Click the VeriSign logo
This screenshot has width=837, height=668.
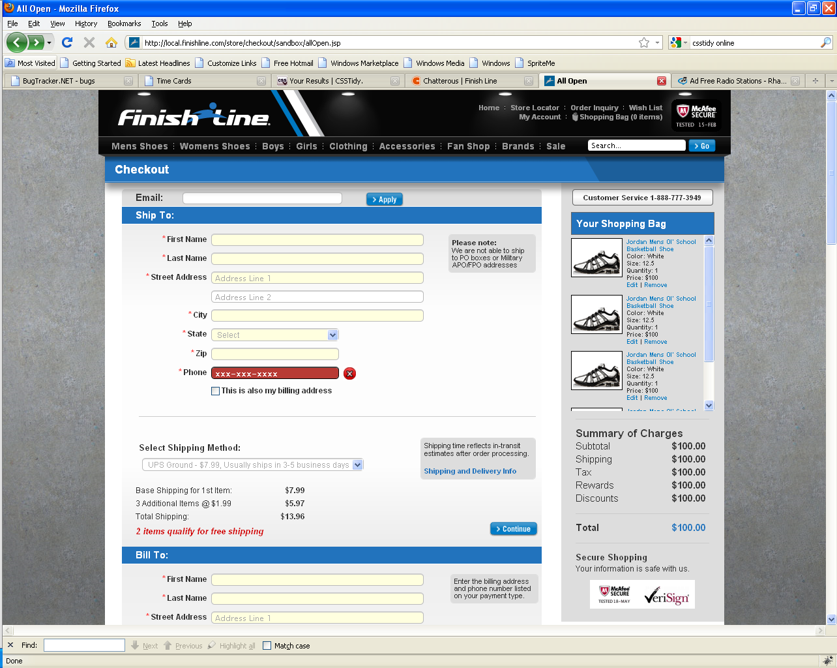666,595
